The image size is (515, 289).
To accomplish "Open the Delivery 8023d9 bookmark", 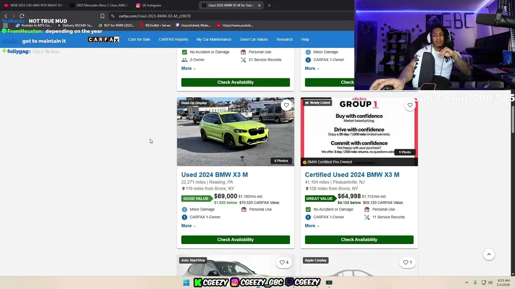I will [x=75, y=25].
